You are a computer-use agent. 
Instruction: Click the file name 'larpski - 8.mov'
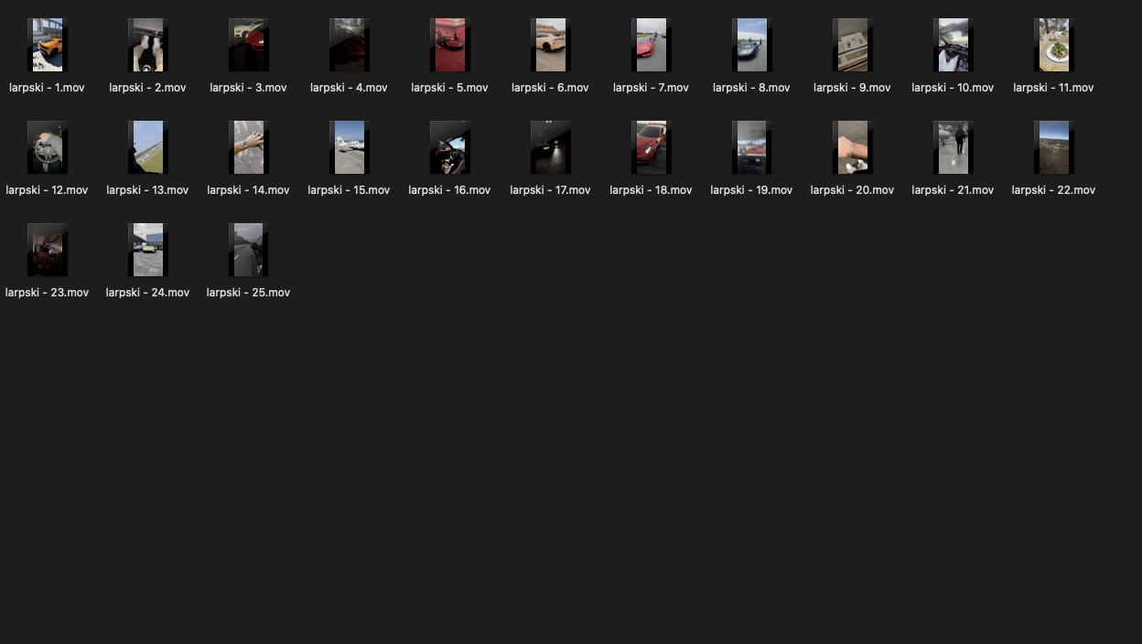[751, 88]
